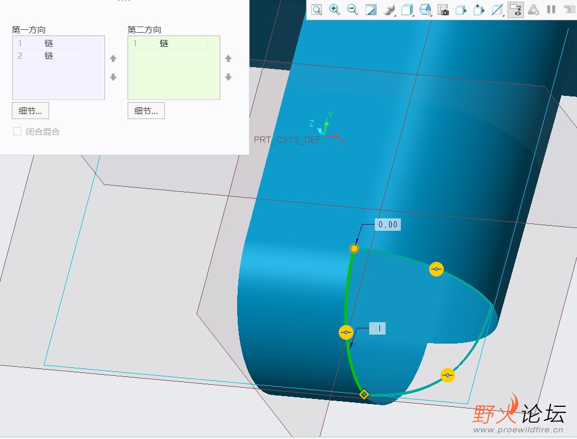Open the Saved Orientations cube icon
The image size is (577, 439).
pos(406,10)
